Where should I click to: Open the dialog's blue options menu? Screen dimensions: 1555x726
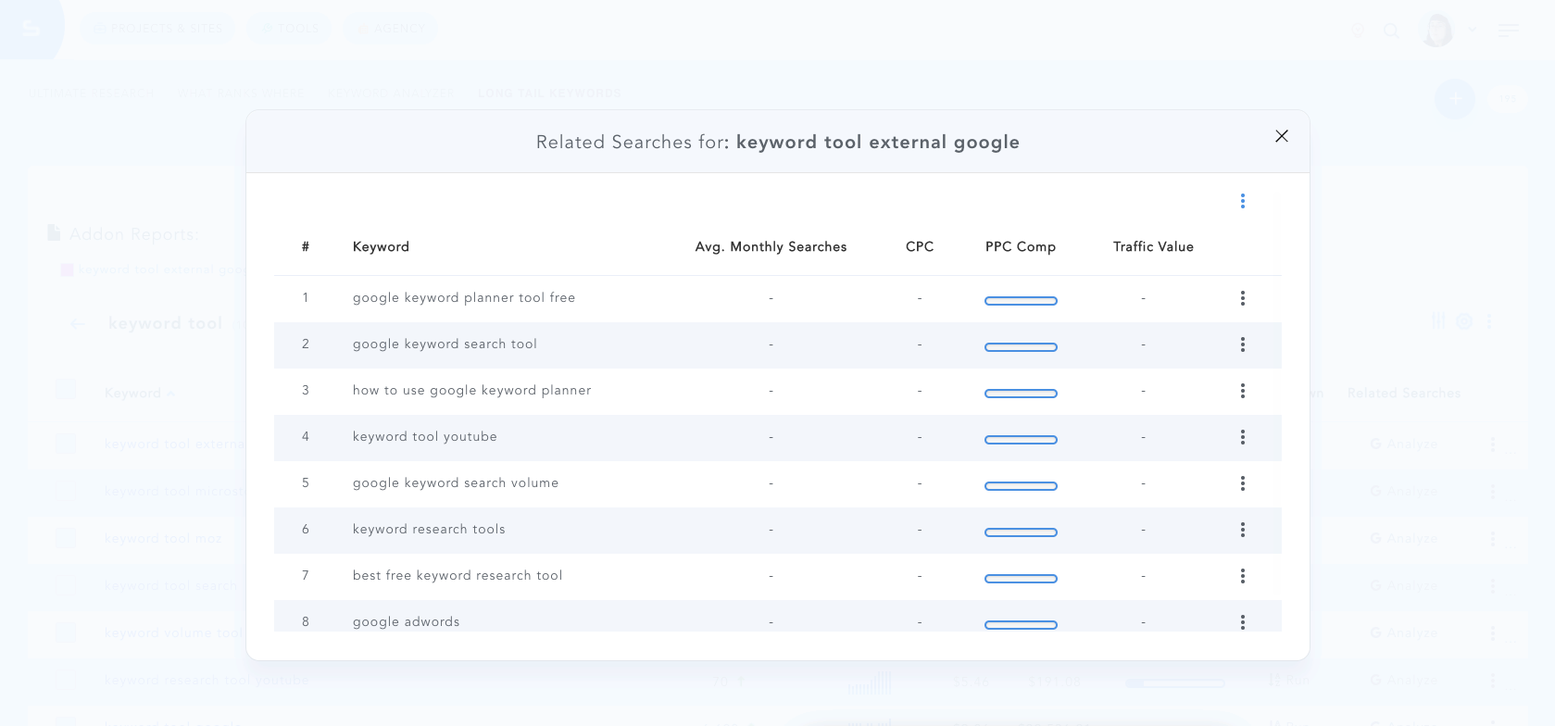1243,201
